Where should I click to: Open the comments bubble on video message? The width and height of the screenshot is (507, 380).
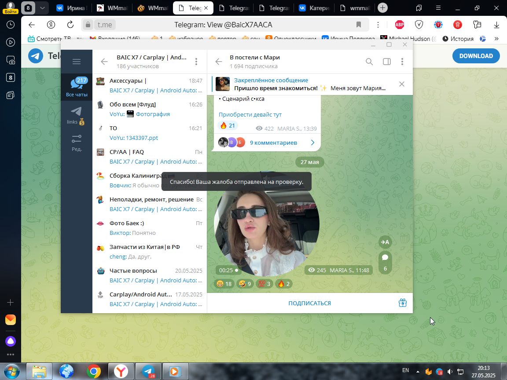[x=385, y=263]
